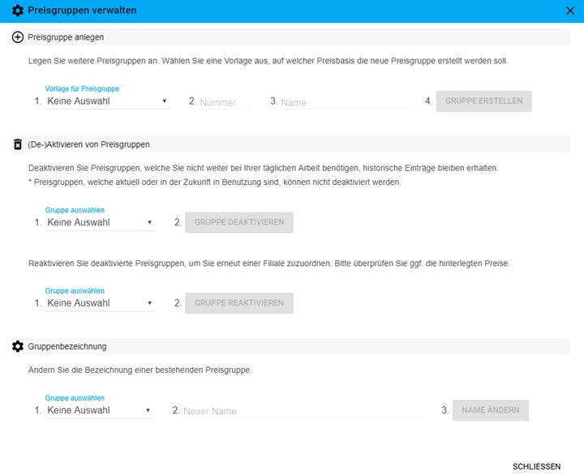Expand the group dropdown in the Gruppenbezeichnung section
Viewport: 584px width, 476px height.
coord(100,410)
